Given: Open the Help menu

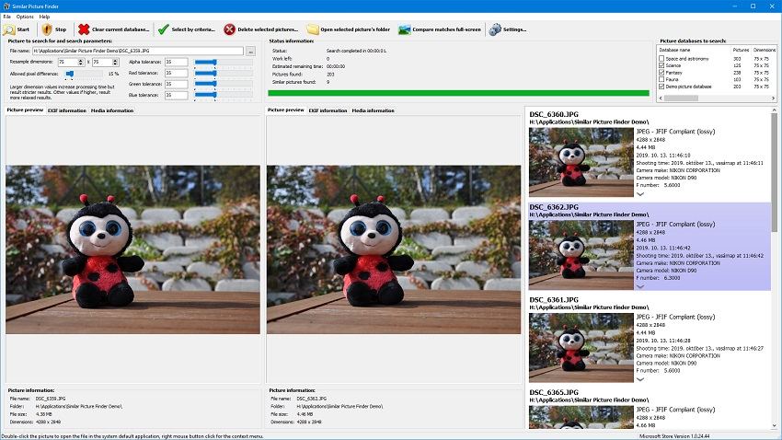Looking at the screenshot, I should pyautogui.click(x=44, y=17).
